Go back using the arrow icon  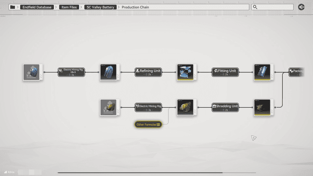pyautogui.click(x=301, y=7)
